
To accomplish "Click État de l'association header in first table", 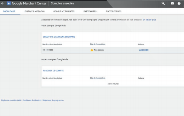I will (x=98, y=44).
